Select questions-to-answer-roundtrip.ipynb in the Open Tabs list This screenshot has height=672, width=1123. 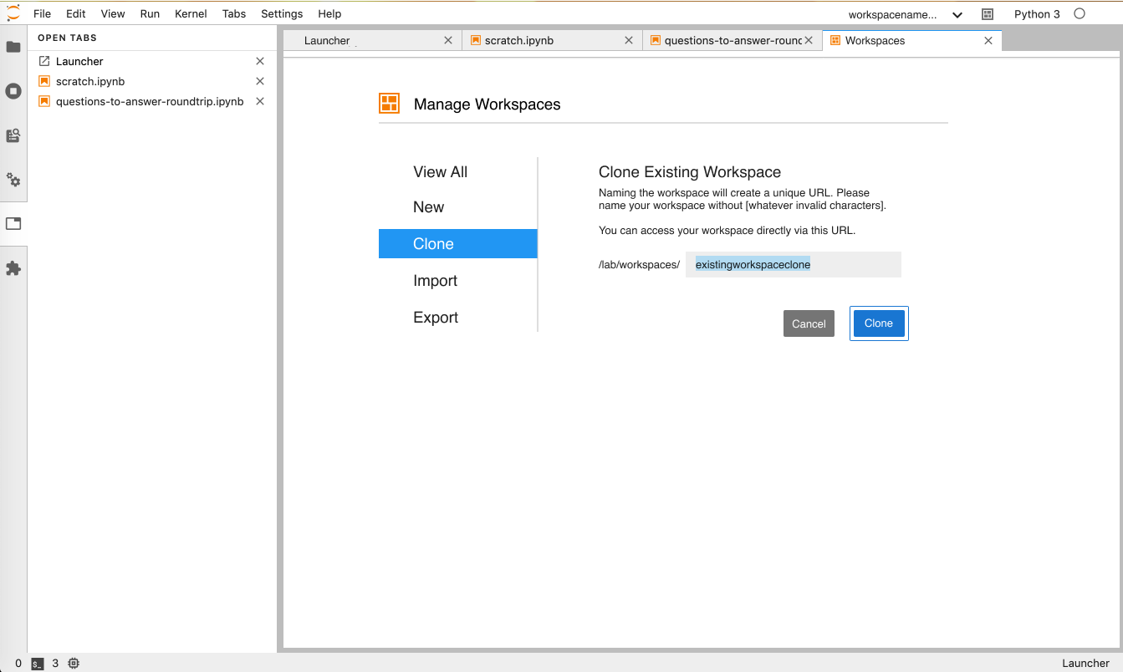(150, 101)
